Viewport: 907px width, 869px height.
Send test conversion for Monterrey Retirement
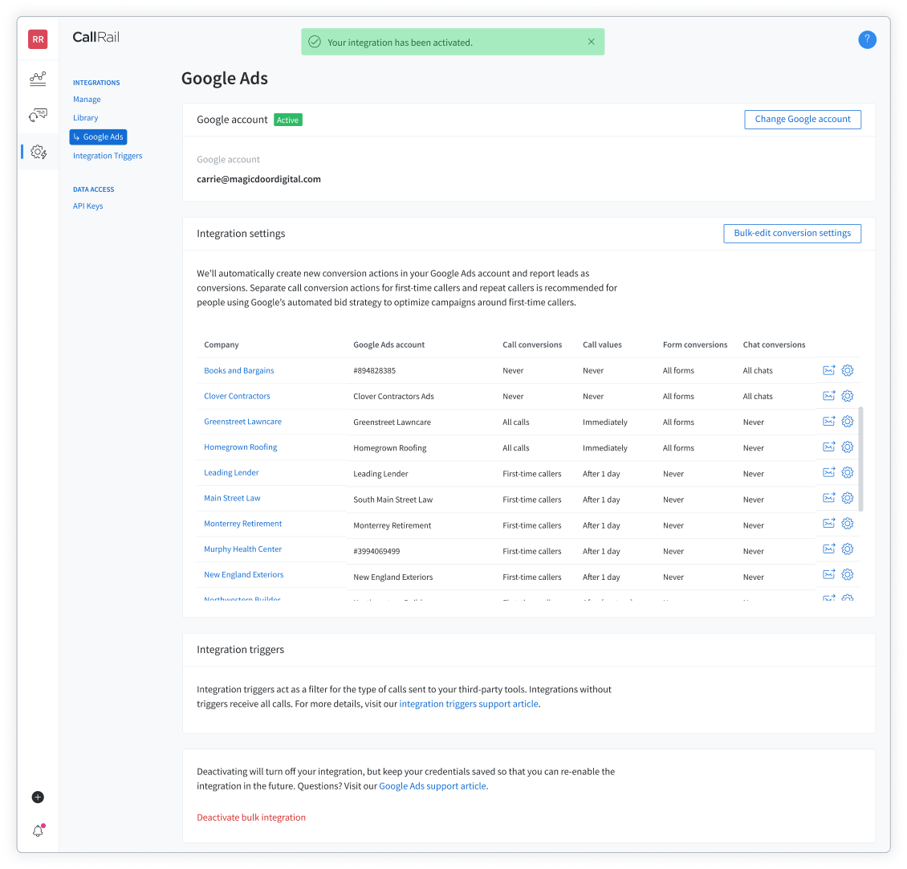pyautogui.click(x=829, y=524)
